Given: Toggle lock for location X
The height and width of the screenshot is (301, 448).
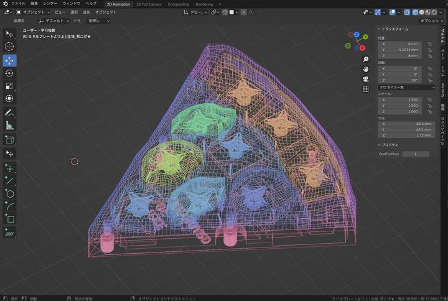Looking at the screenshot, I should tap(429, 44).
